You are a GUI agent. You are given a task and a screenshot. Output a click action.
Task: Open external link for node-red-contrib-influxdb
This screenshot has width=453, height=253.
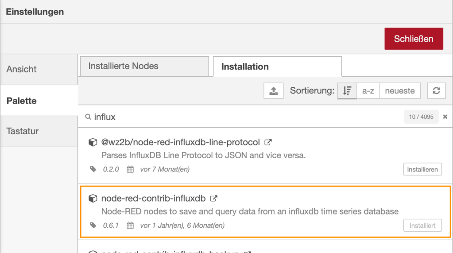[213, 199]
